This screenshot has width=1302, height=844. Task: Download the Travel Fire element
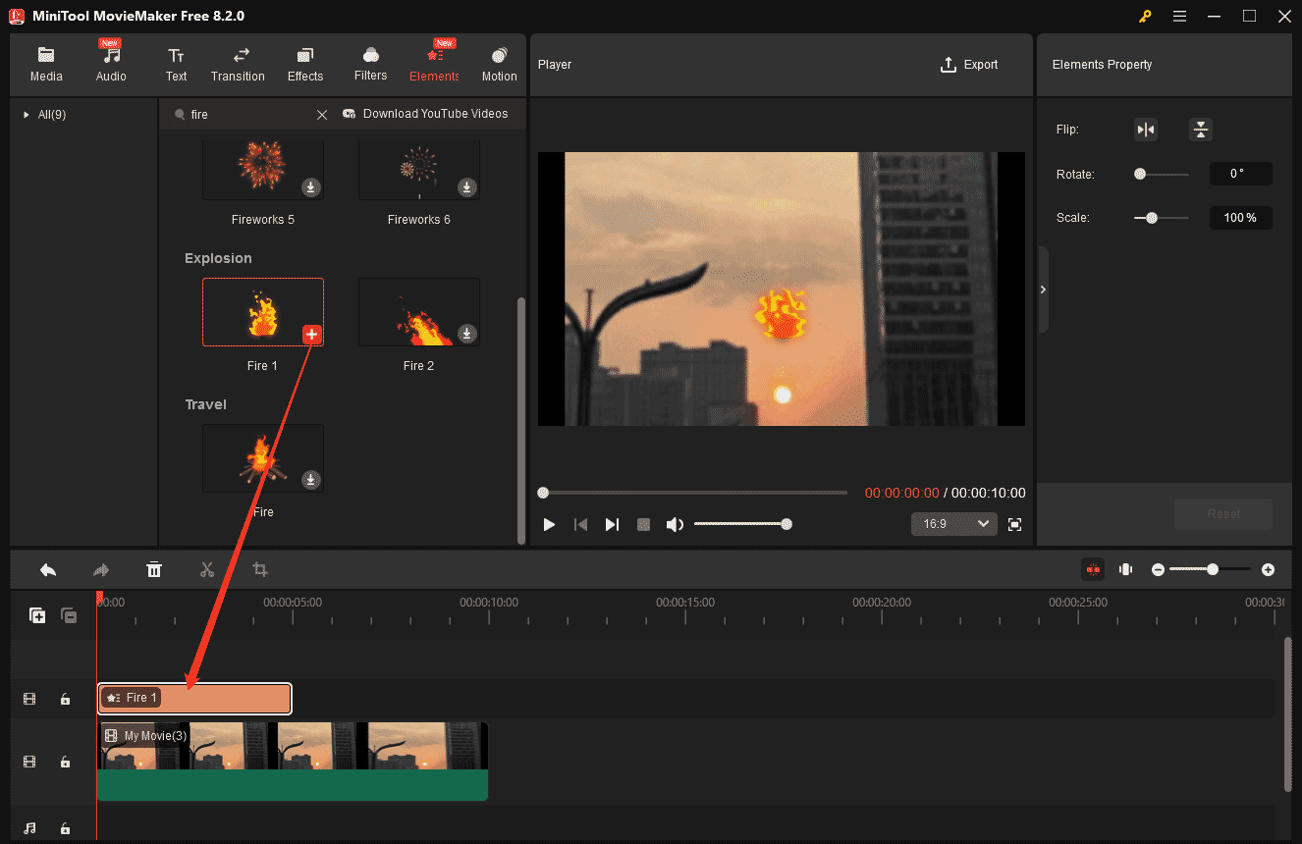click(x=310, y=480)
